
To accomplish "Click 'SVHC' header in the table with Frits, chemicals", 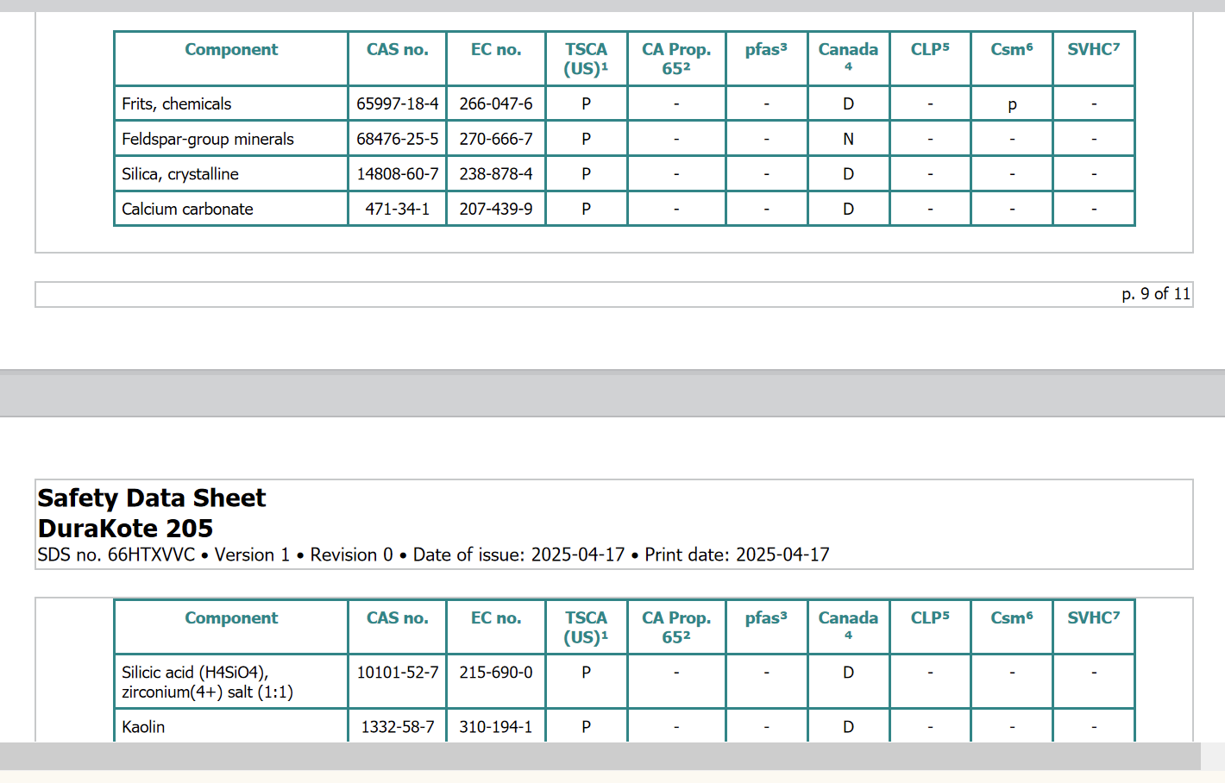I will point(1093,49).
